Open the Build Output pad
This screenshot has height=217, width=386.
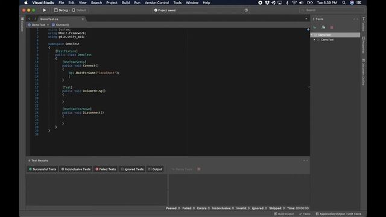tap(284, 214)
